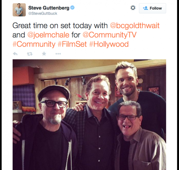The image size is (179, 170).
Task: Follow the #Hollywood hashtag link
Action: 109,44
